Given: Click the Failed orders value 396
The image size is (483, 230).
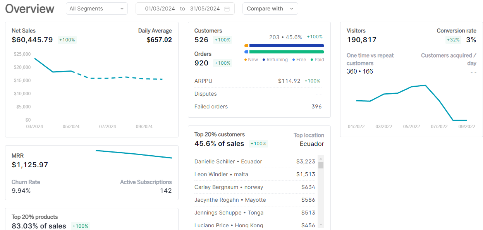Looking at the screenshot, I should point(316,106).
